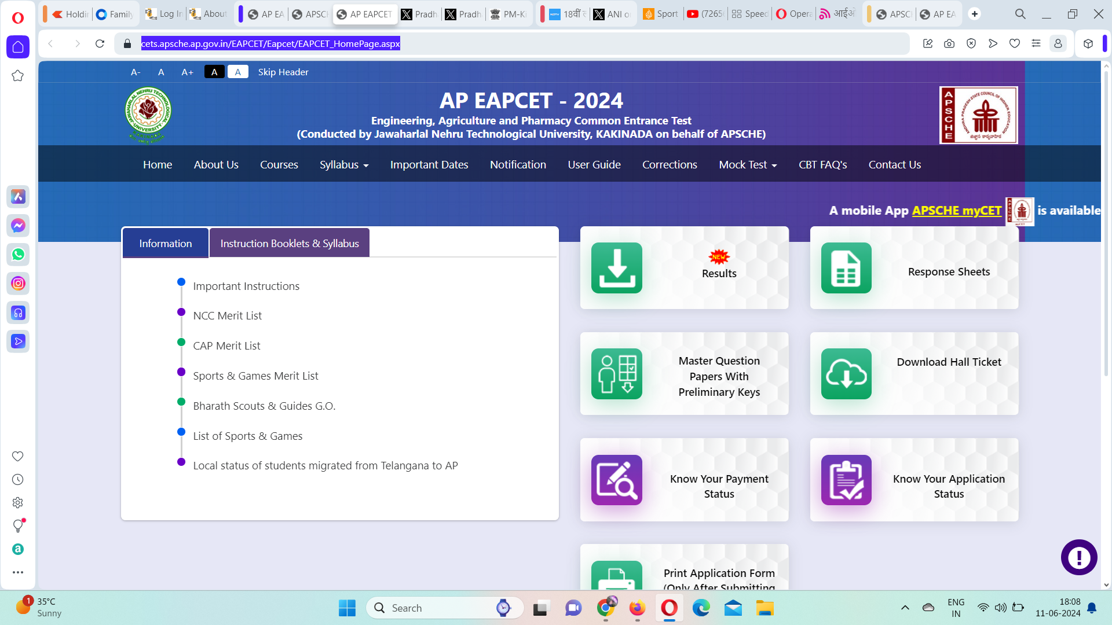Viewport: 1112px width, 625px height.
Task: Open bookmarks star in Opera sidebar
Action: click(18, 76)
